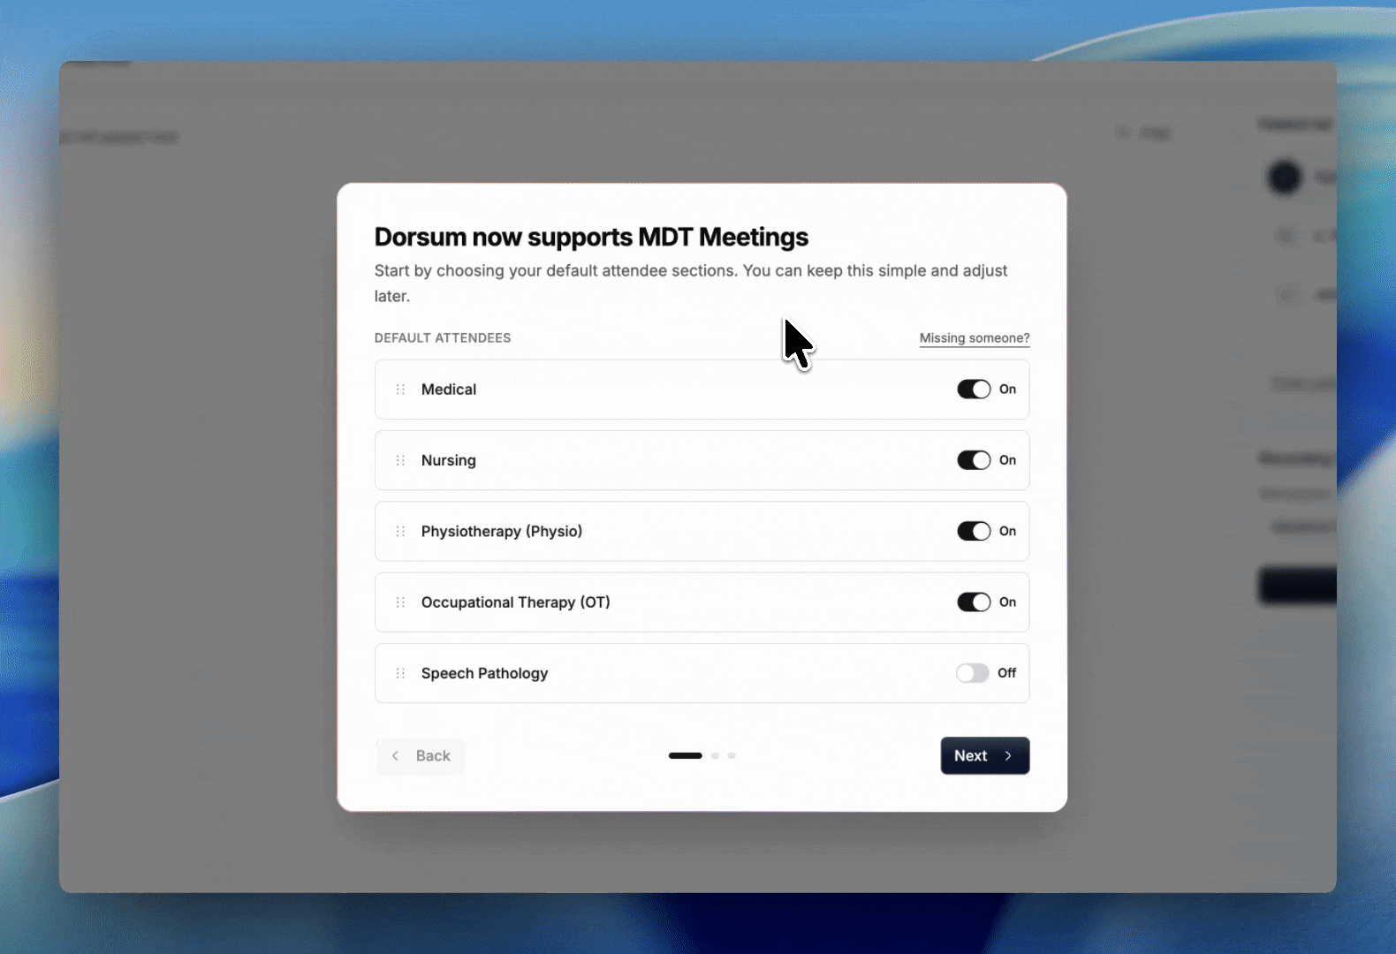The image size is (1396, 954).
Task: Disable the Physiotherapy (Physio) toggle
Action: (974, 531)
